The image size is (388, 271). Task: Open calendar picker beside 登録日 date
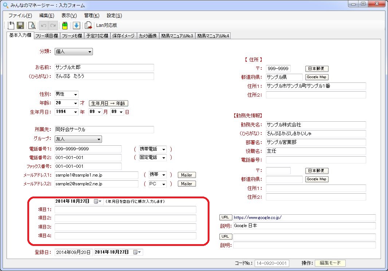pos(138,252)
